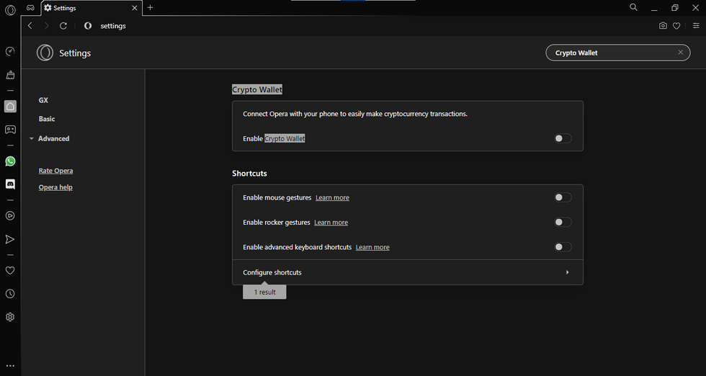Go forward with the forward arrow
Screen dimensions: 706x376
point(46,26)
